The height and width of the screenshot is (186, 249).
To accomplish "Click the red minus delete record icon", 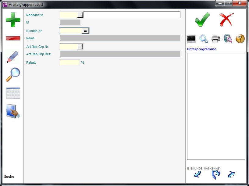I will (x=13, y=38).
